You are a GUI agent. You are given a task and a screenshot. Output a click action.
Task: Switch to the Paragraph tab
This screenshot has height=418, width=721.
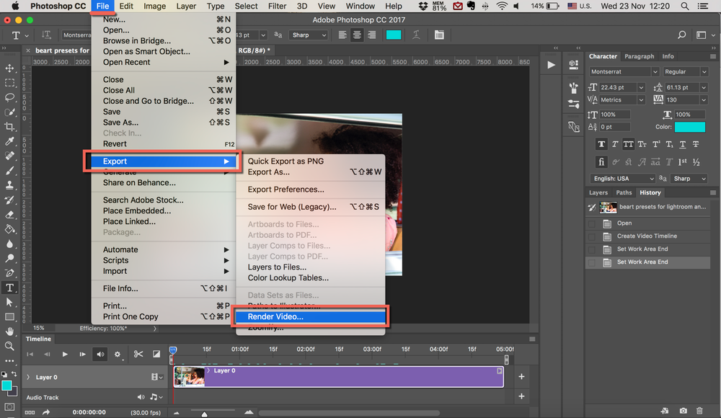[639, 56]
